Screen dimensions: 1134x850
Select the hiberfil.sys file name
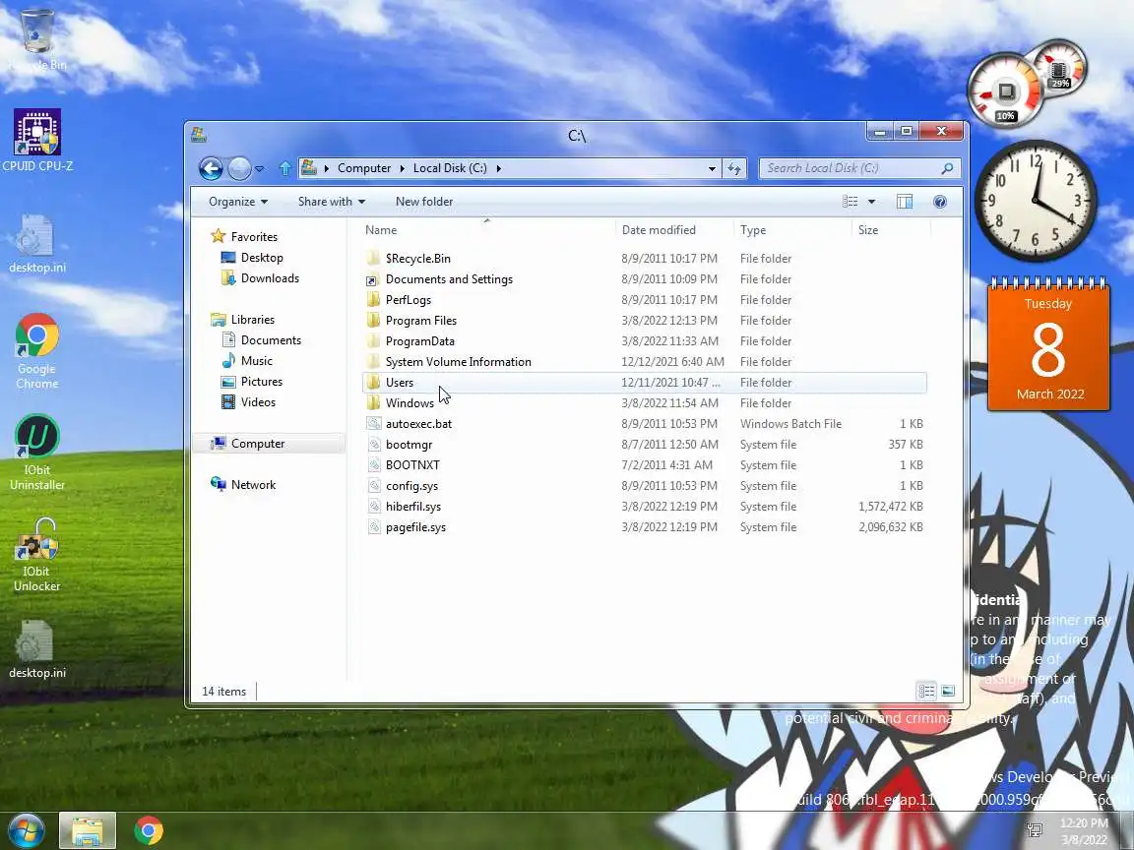pyautogui.click(x=413, y=507)
